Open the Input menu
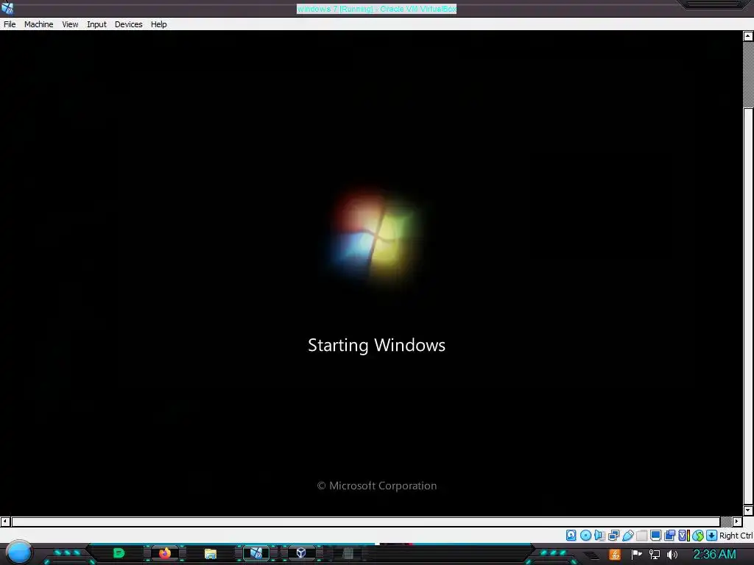The width and height of the screenshot is (754, 565). tap(96, 24)
